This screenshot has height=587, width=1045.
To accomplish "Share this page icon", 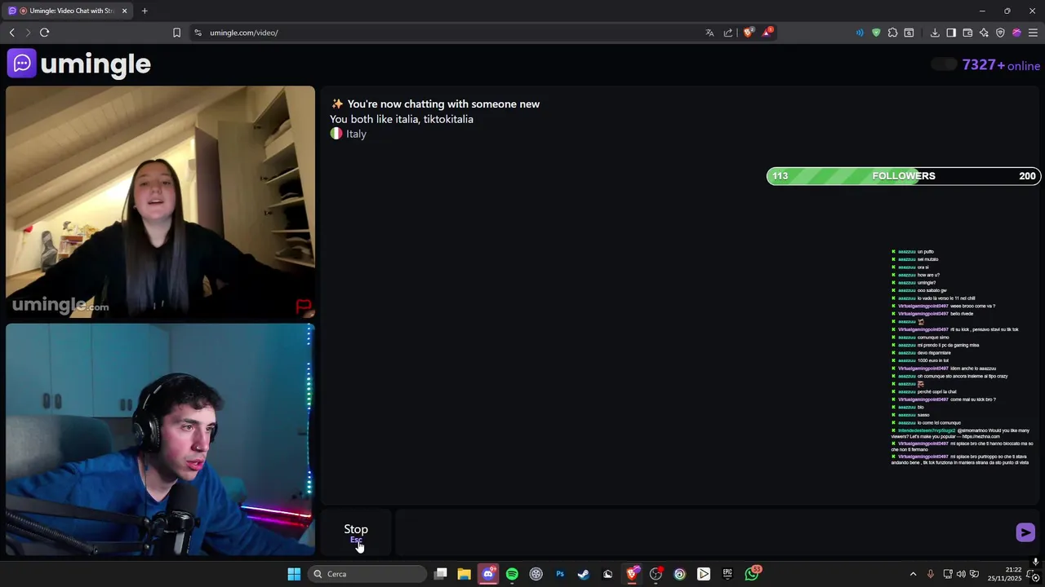I will tap(728, 33).
